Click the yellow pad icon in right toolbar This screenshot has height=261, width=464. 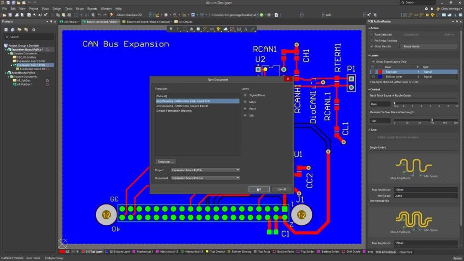click(427, 15)
